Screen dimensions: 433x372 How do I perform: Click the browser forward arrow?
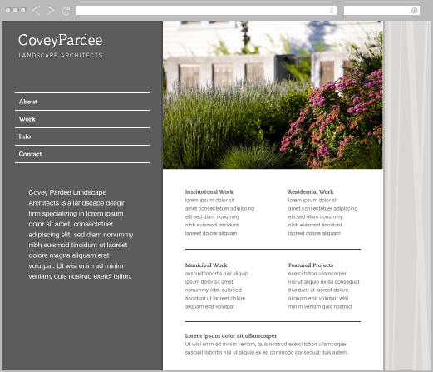click(x=50, y=11)
